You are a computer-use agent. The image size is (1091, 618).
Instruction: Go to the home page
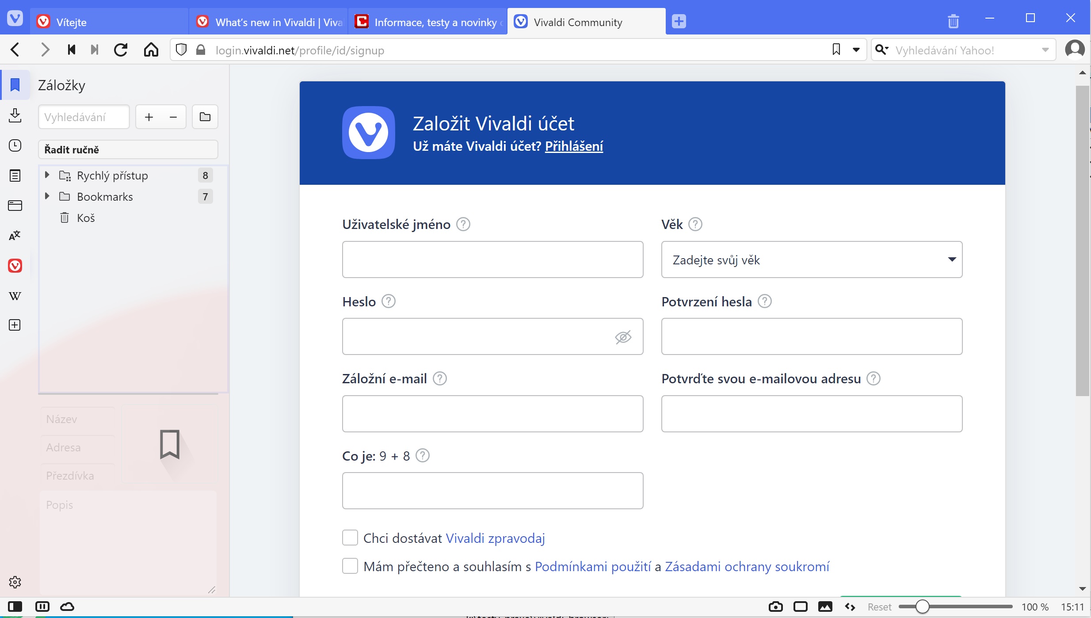pos(151,50)
